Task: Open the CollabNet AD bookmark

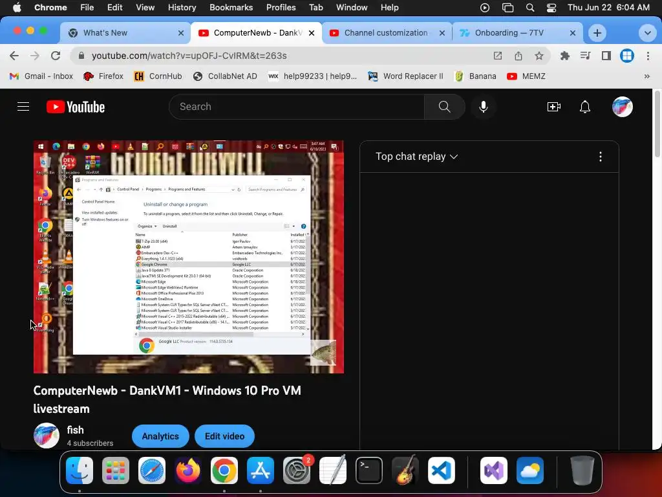Action: tap(225, 76)
